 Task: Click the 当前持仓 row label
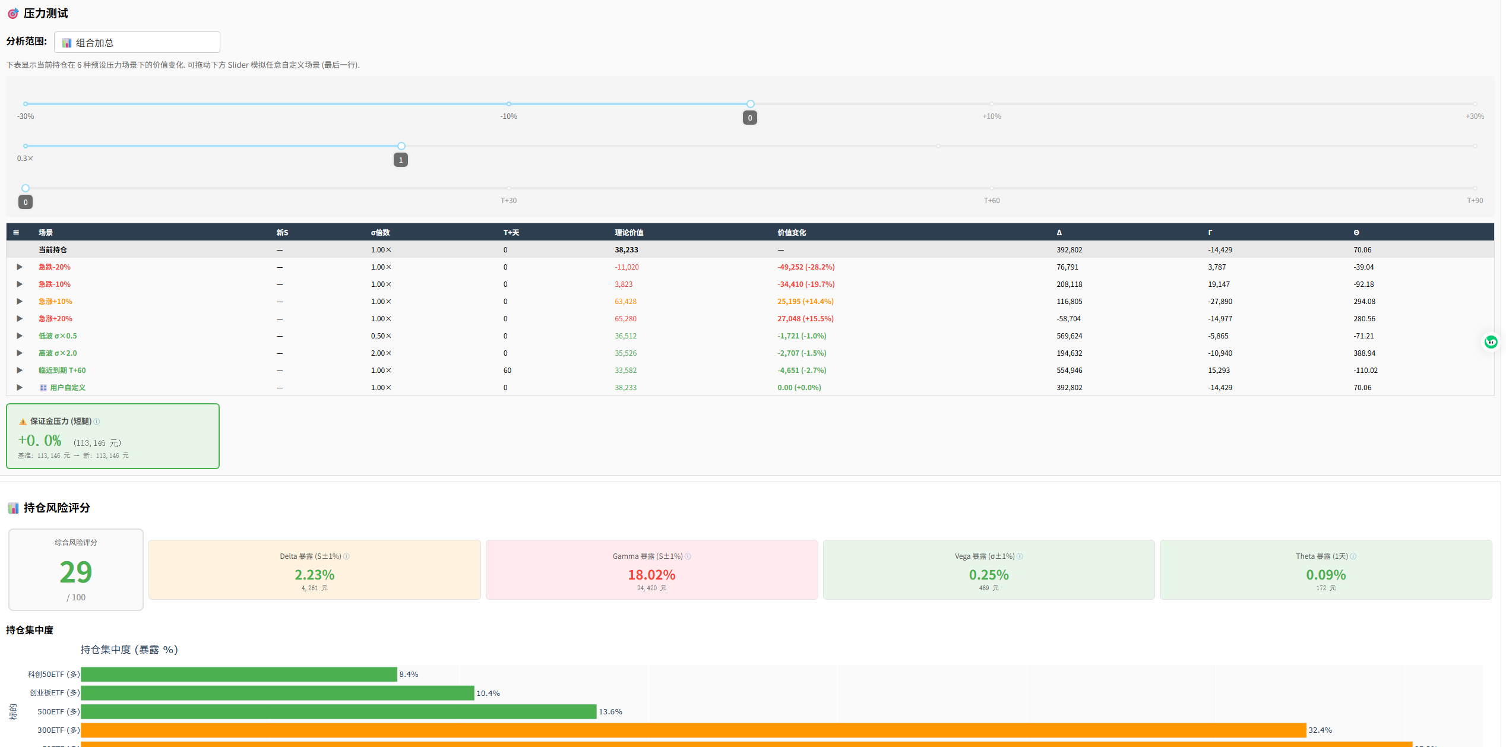[53, 250]
